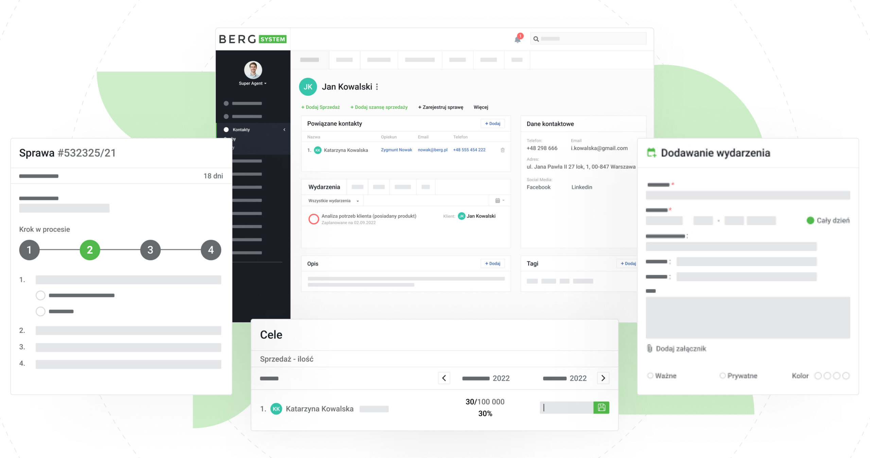This screenshot has width=870, height=458.
Task: Save the goal value with green disk icon
Action: point(601,407)
